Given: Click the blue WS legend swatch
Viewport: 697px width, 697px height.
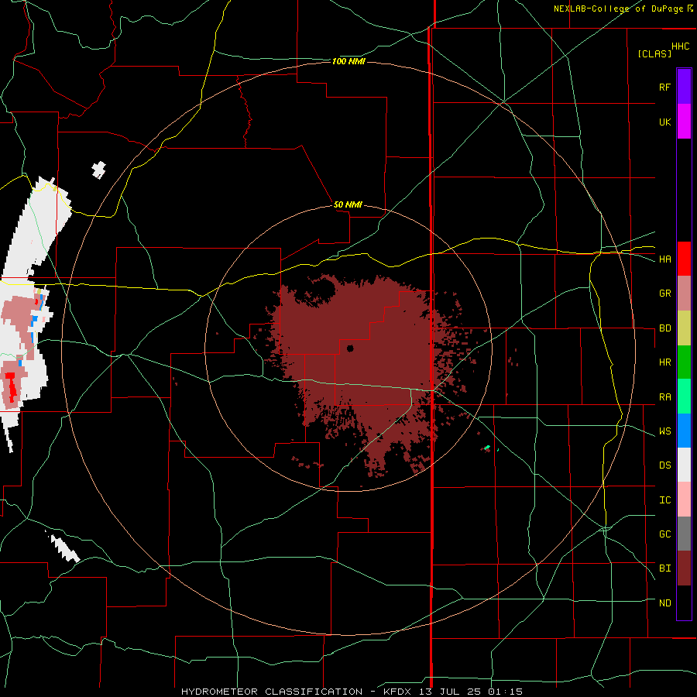Looking at the screenshot, I should click(684, 431).
